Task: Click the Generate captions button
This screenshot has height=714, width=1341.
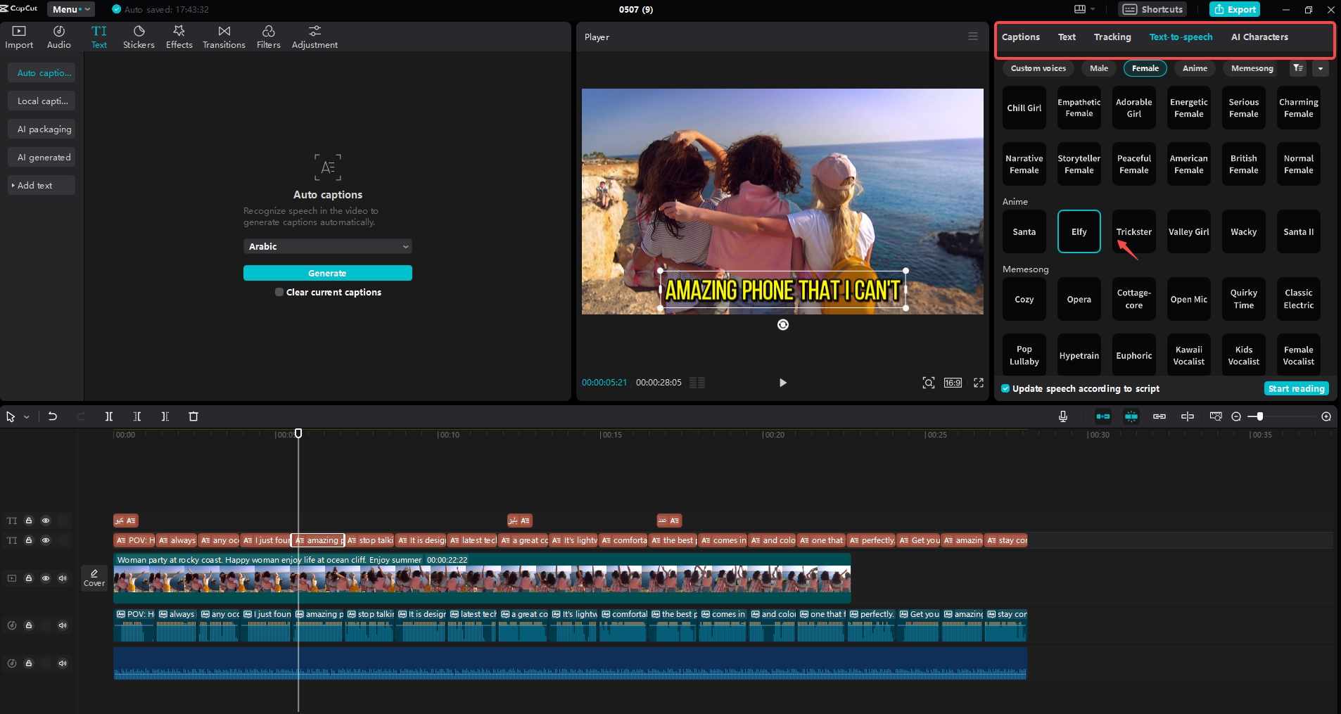Action: (327, 273)
